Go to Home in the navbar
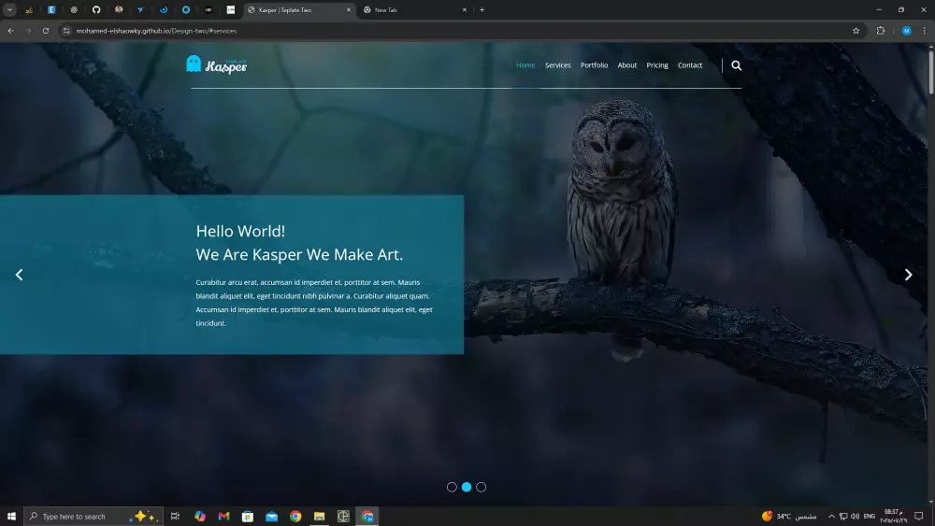This screenshot has width=935, height=526. point(525,65)
